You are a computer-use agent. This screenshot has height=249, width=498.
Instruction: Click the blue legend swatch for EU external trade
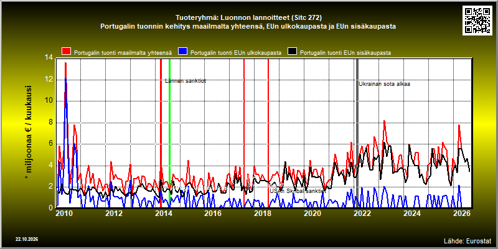pyautogui.click(x=183, y=52)
